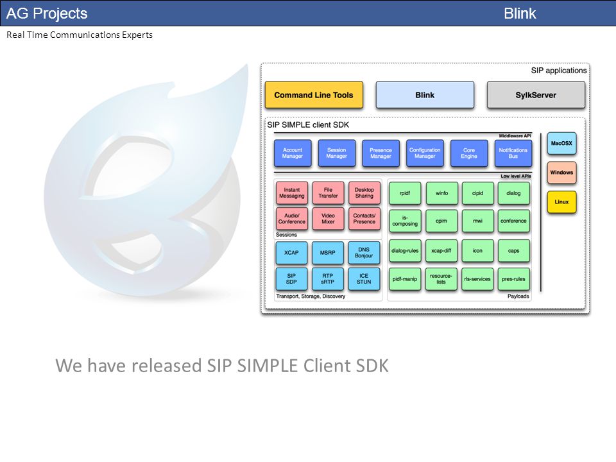Select the pres-rules payload block
The height and width of the screenshot is (462, 616).
[513, 279]
